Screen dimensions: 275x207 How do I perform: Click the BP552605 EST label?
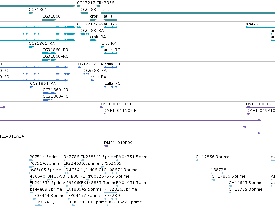click(x=111, y=163)
